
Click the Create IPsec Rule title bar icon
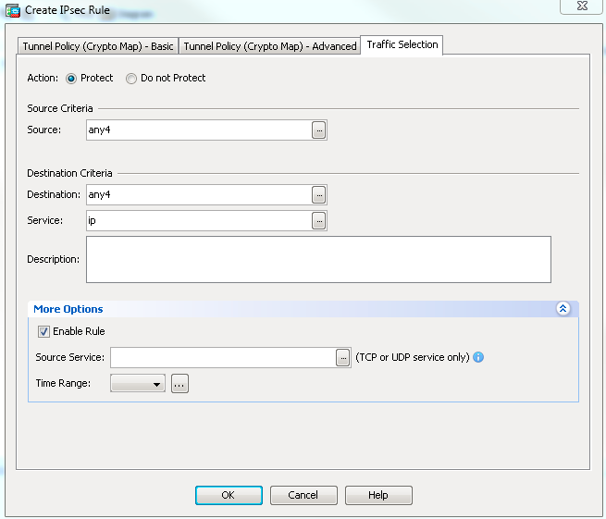pyautogui.click(x=13, y=11)
